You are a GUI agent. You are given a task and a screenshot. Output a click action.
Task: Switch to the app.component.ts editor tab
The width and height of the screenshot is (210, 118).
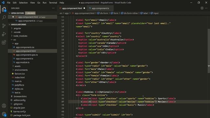click(100, 8)
